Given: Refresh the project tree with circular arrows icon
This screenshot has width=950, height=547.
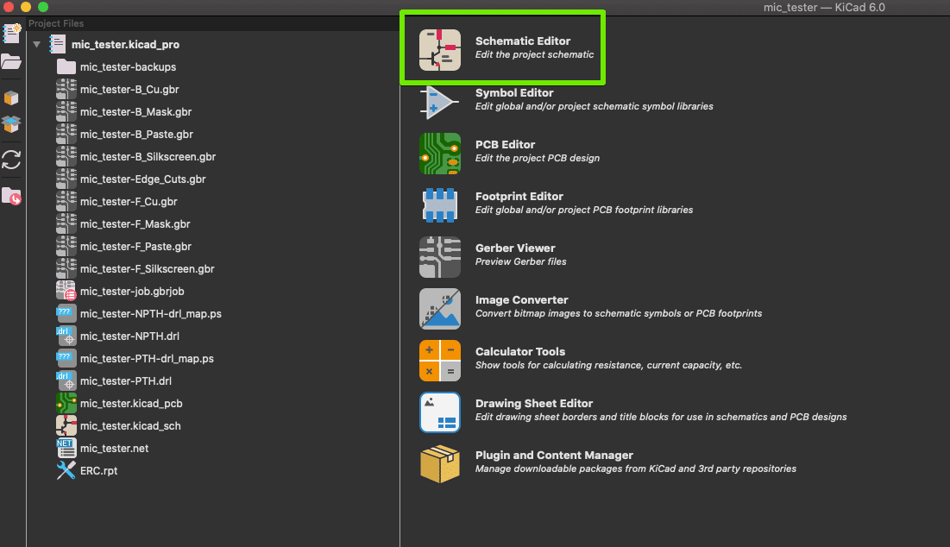Looking at the screenshot, I should 11,160.
